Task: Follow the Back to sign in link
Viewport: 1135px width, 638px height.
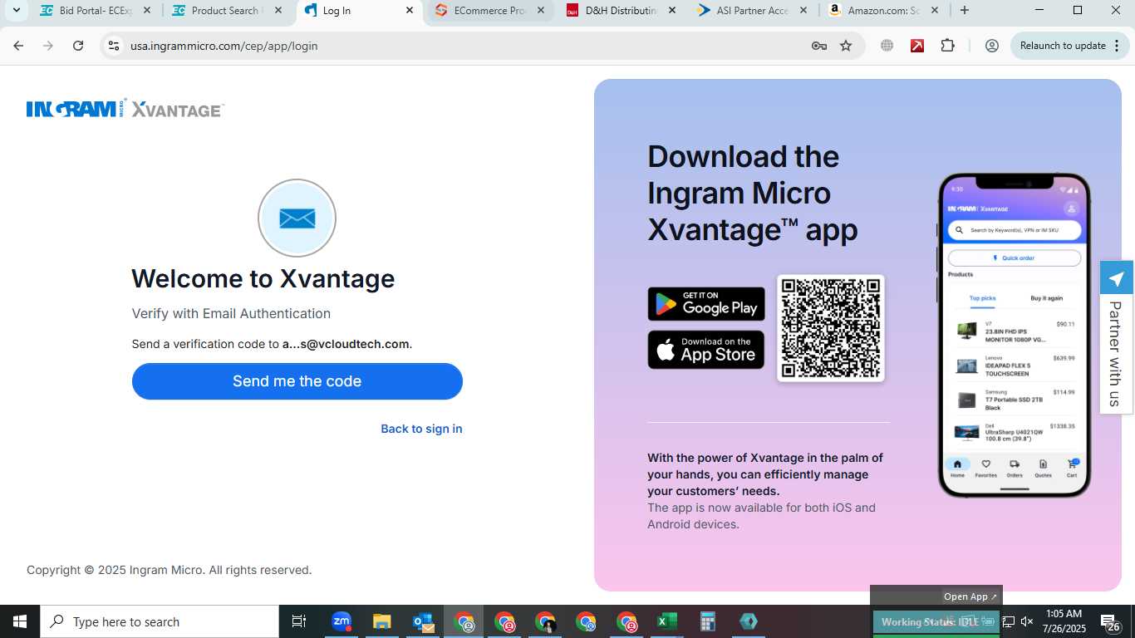Action: pyautogui.click(x=421, y=429)
